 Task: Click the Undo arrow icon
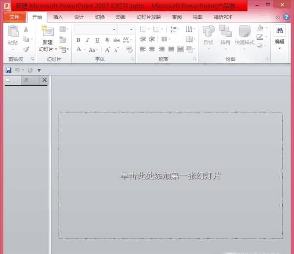click(x=17, y=70)
